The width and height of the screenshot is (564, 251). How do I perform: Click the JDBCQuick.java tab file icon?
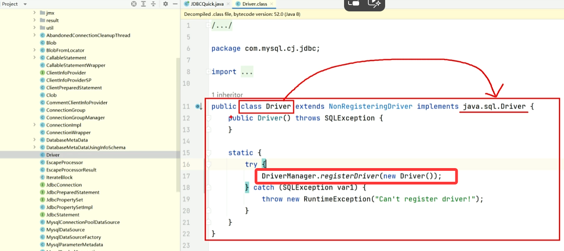(x=187, y=4)
